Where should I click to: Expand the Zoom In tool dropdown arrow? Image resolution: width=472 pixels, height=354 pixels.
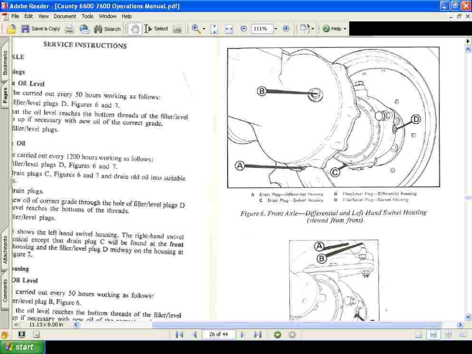click(x=204, y=29)
